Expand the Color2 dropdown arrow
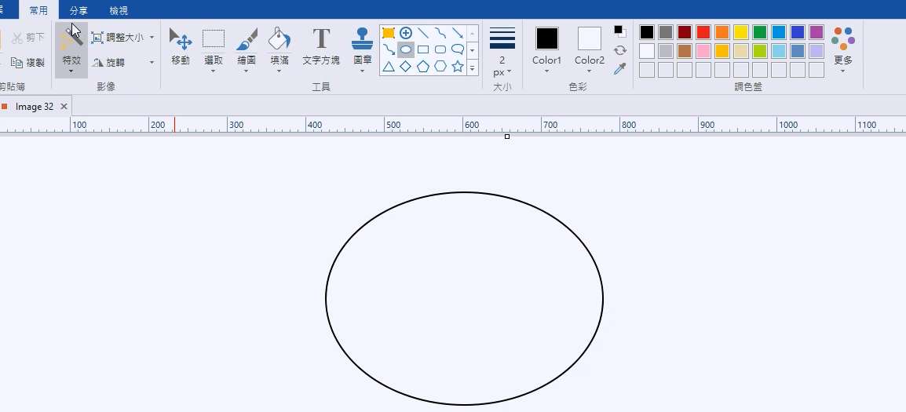 pos(589,71)
